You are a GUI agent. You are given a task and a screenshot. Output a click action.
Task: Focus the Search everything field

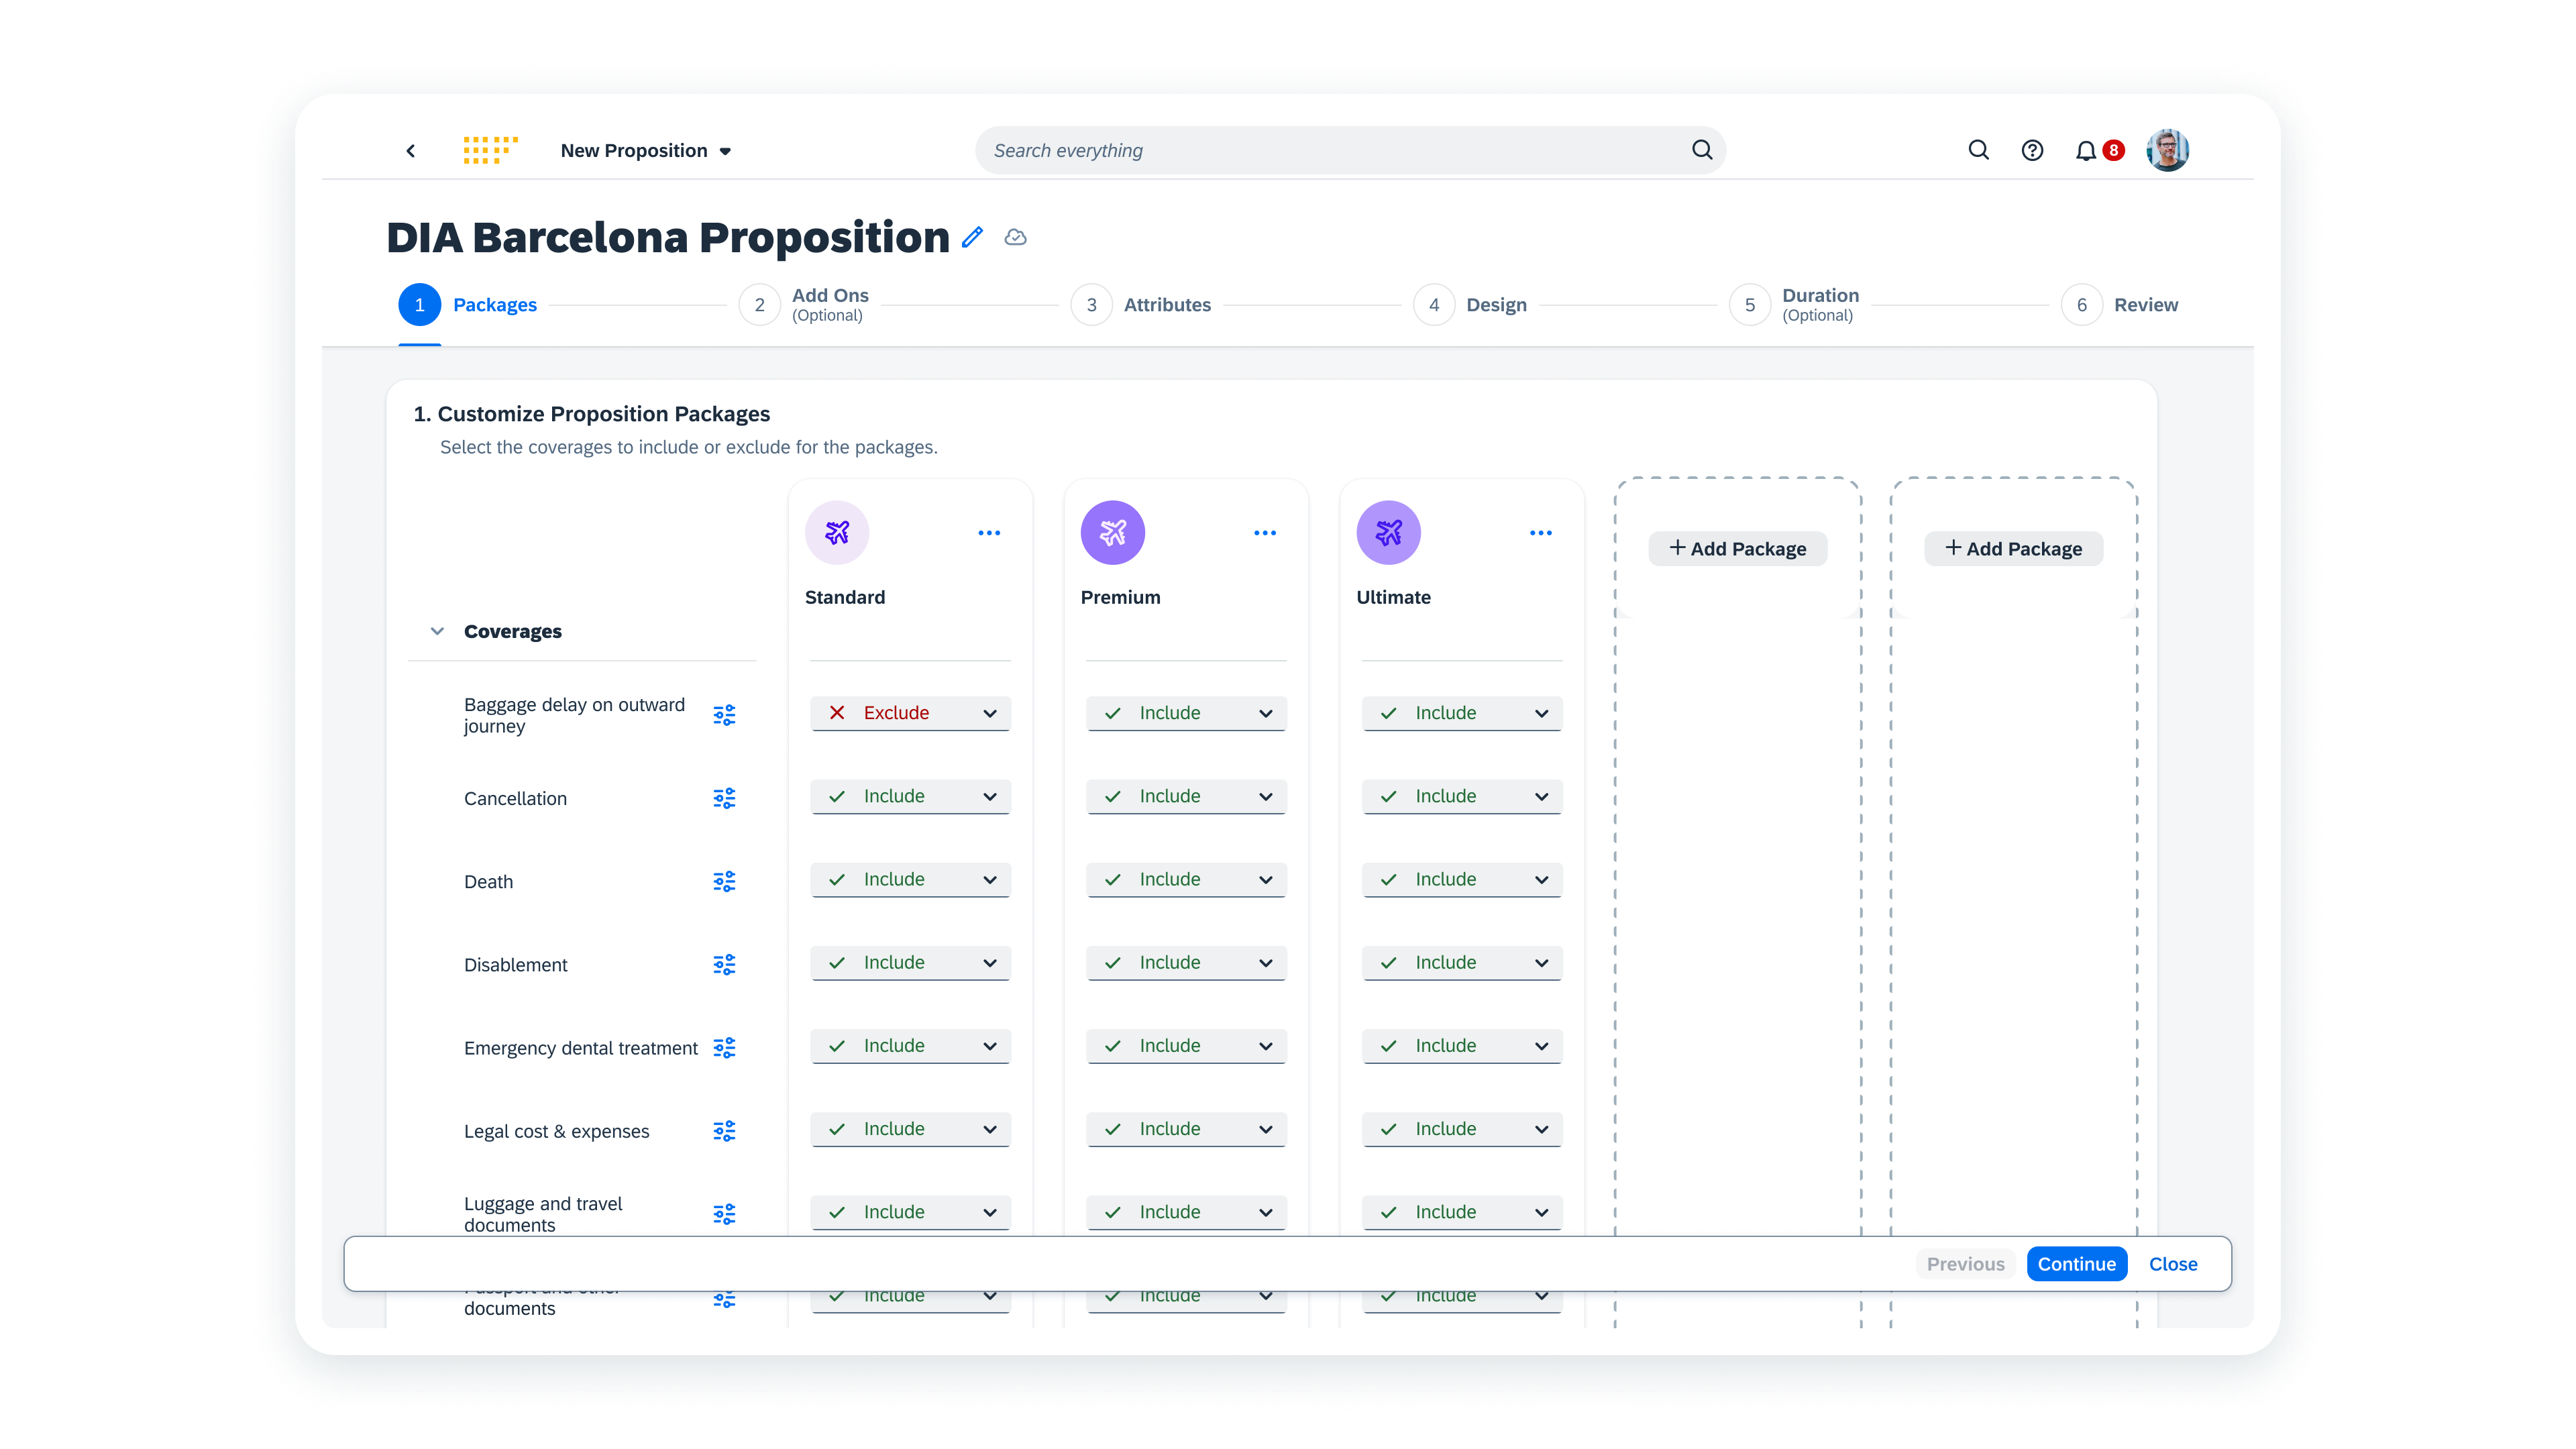tap(1350, 150)
